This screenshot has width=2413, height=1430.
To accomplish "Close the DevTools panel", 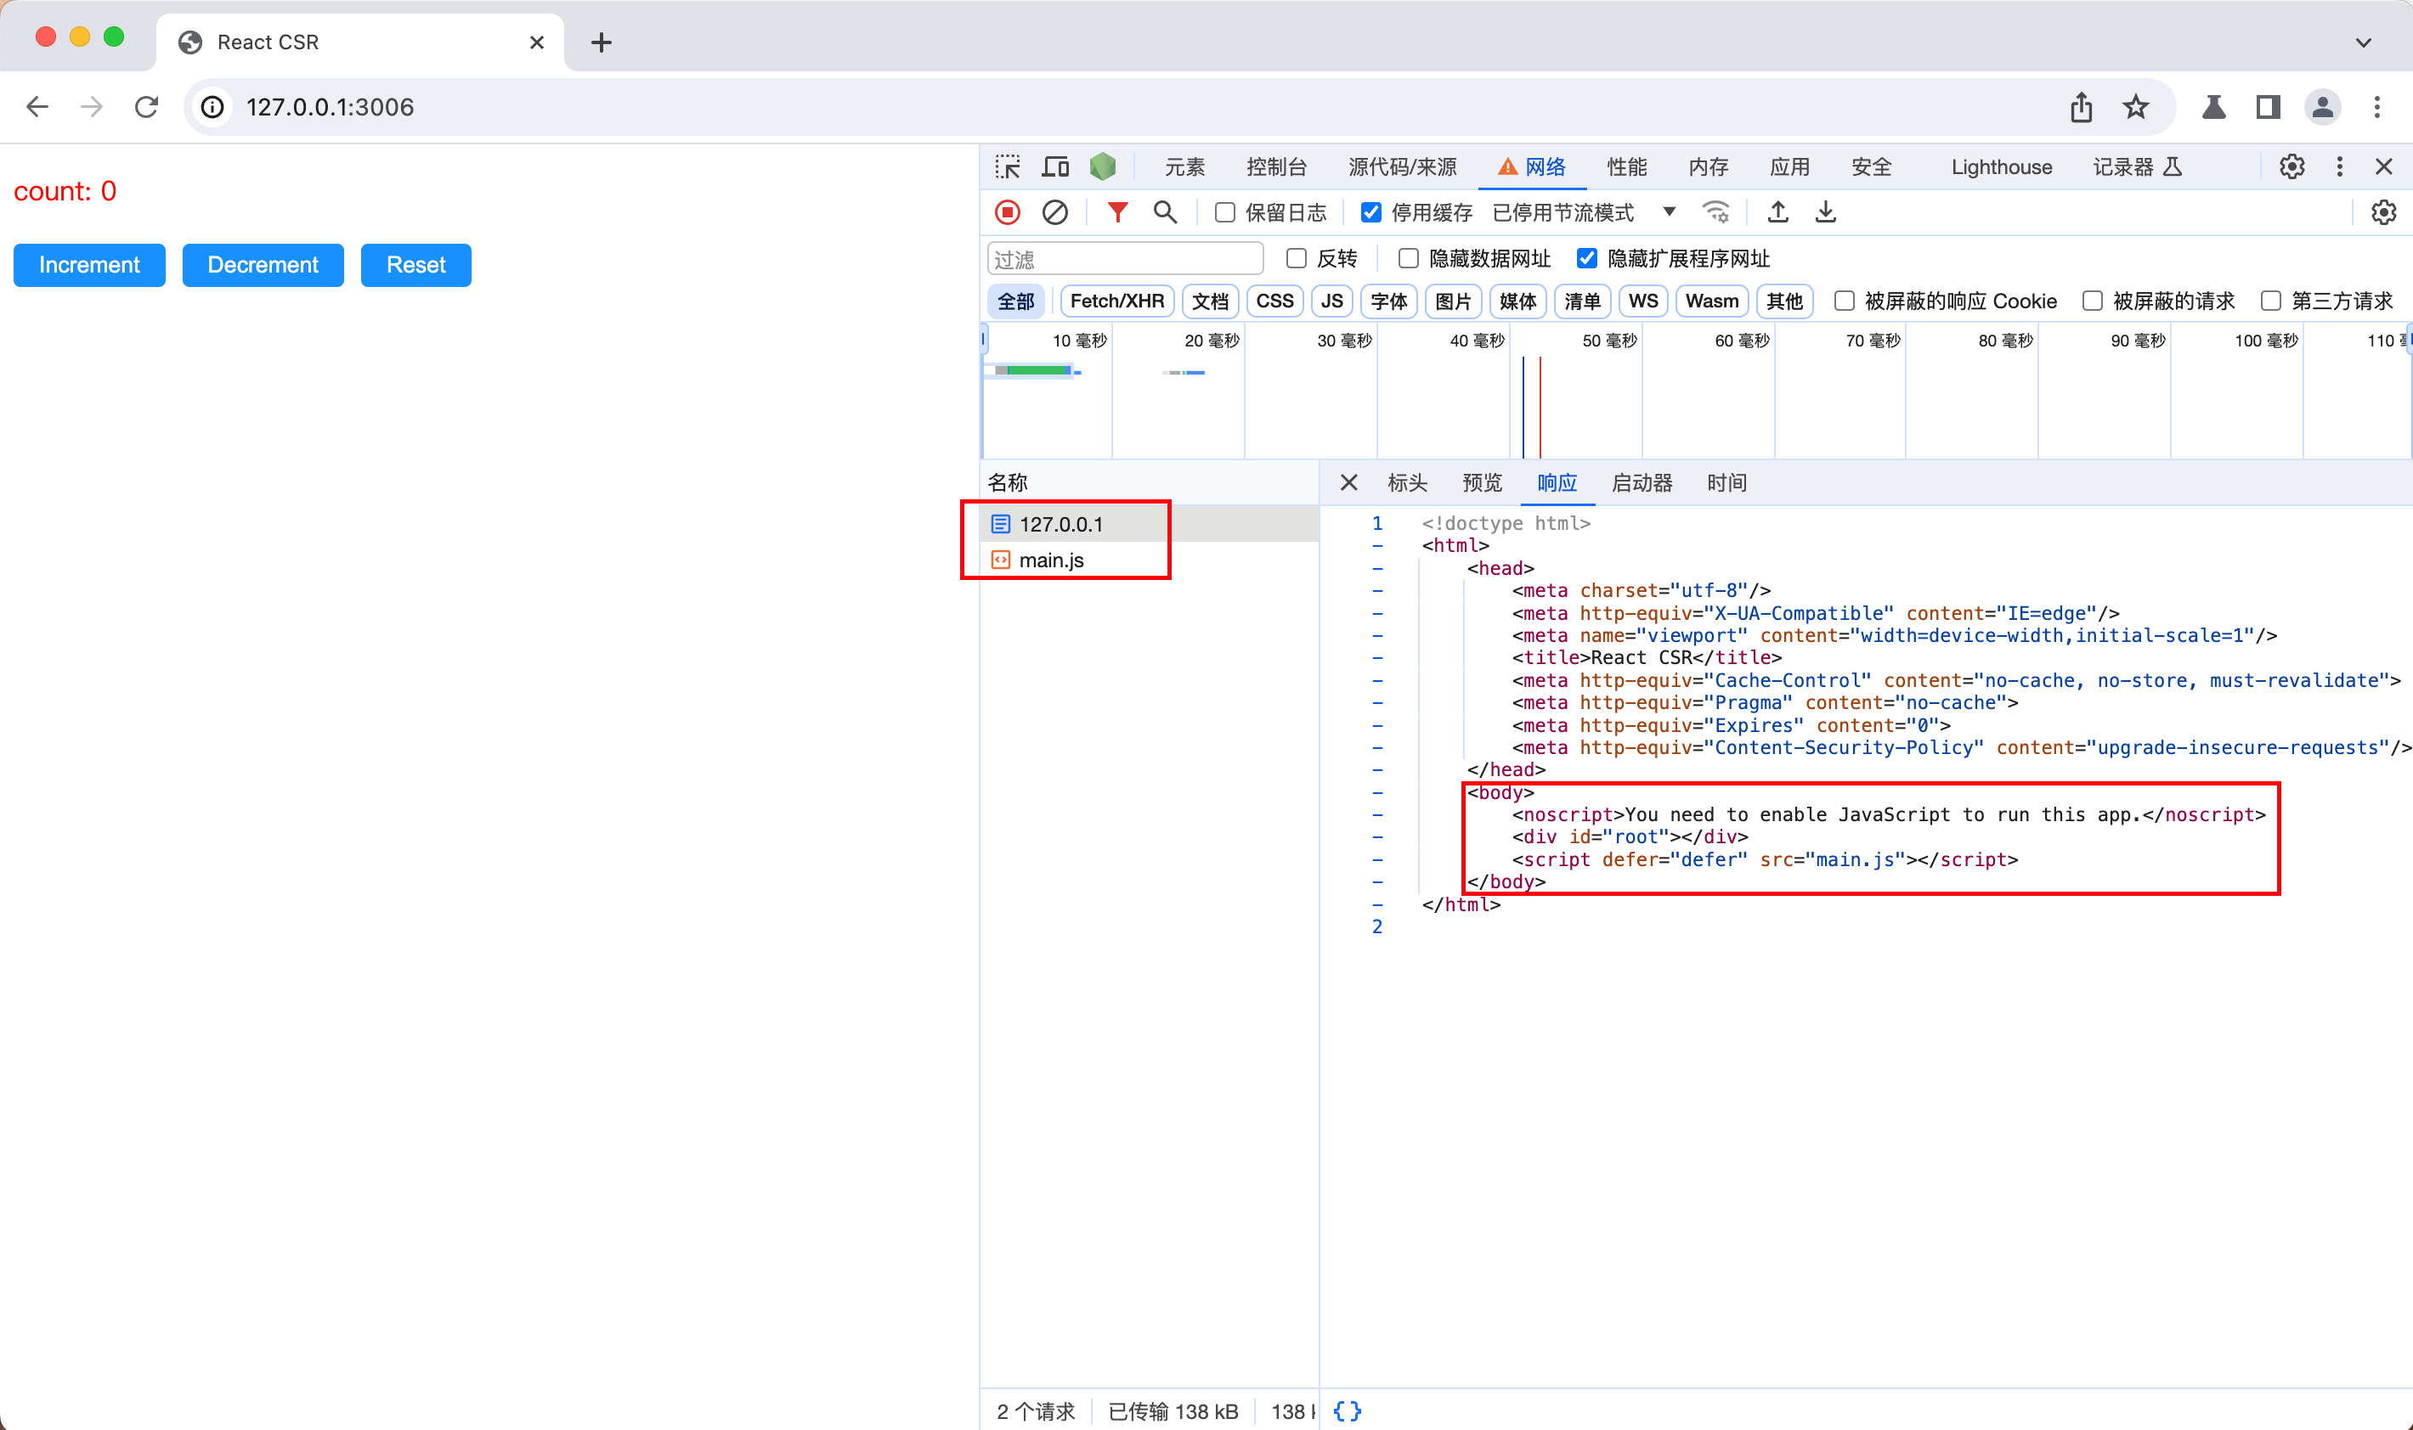I will point(2384,166).
